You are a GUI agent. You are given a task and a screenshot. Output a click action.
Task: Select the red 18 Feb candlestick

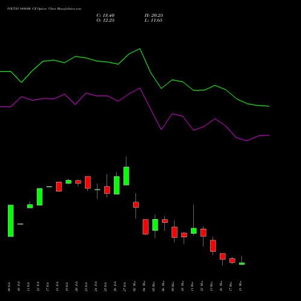59,187
